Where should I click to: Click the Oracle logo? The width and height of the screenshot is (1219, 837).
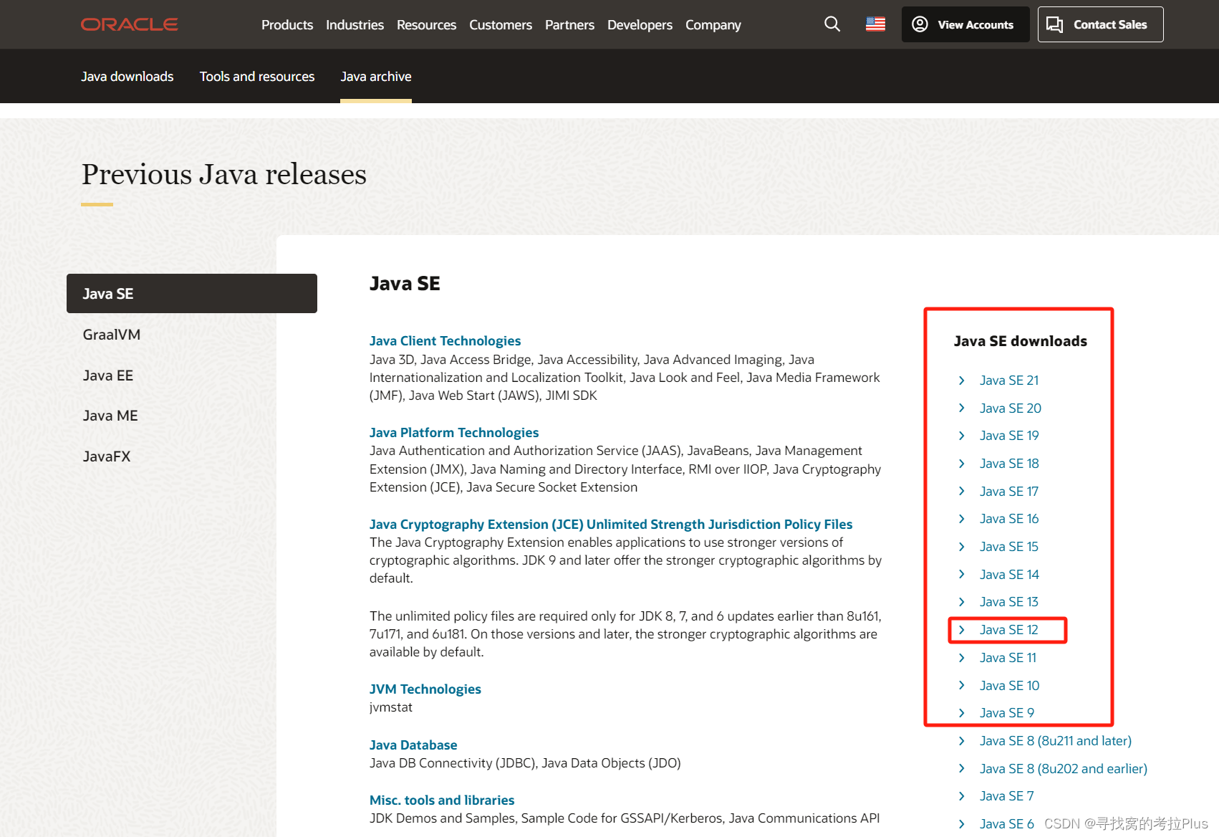click(x=130, y=24)
